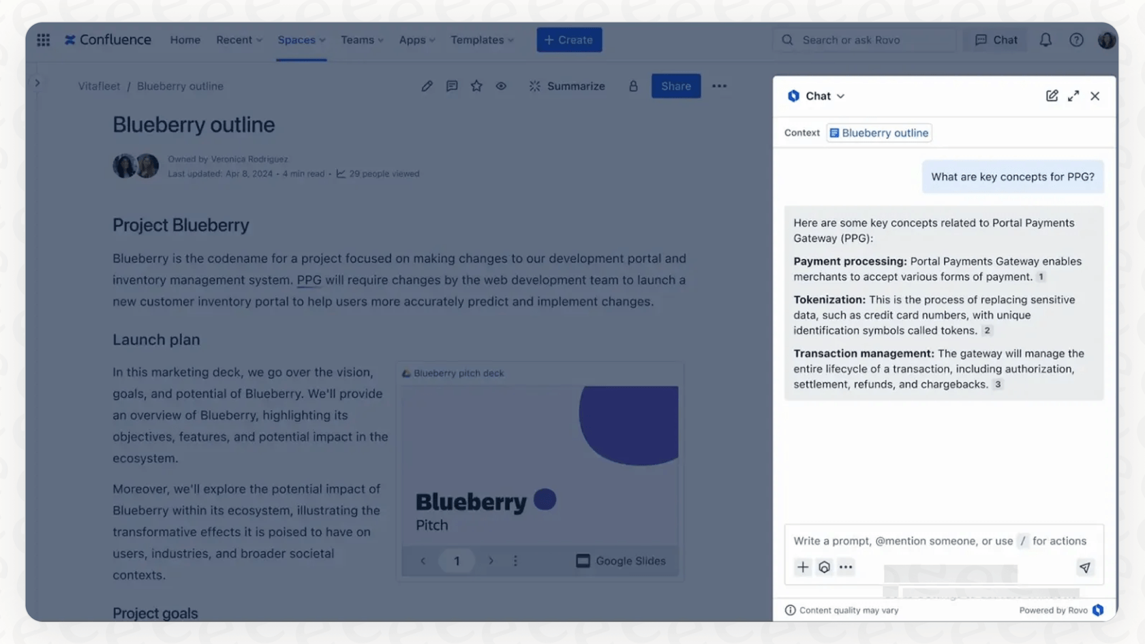Screen dimensions: 1145x644
Task: Star the Blueberry outline page
Action: 476,86
